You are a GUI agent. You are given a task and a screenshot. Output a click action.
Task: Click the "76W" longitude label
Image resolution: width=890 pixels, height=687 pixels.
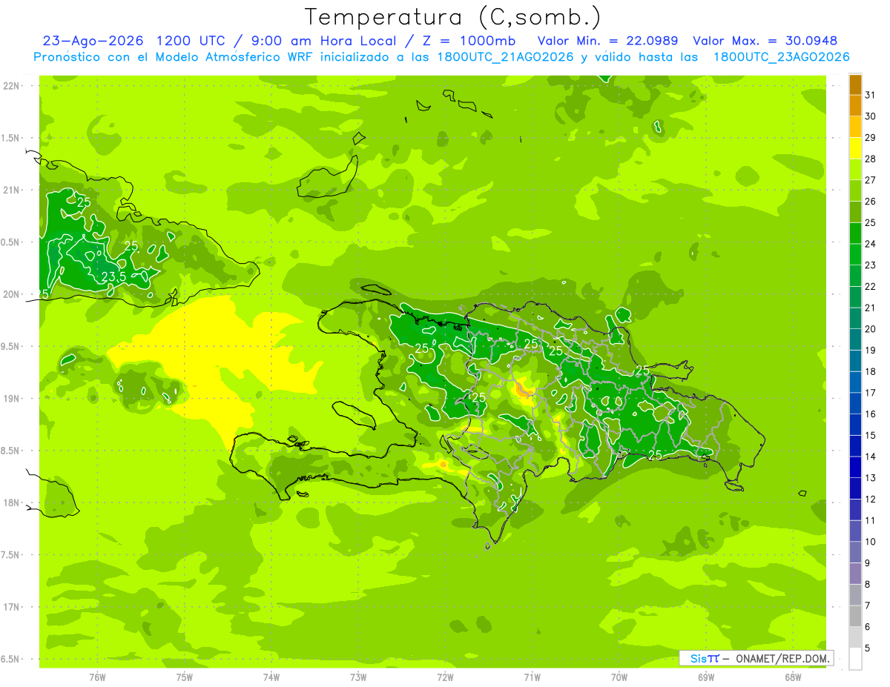[x=97, y=677]
